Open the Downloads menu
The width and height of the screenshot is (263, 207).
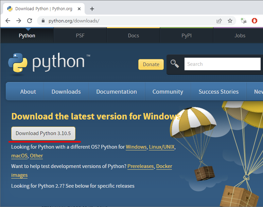(x=66, y=92)
